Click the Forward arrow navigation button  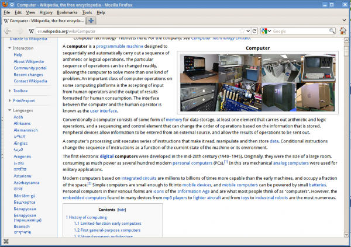pyautogui.click(x=20, y=31)
